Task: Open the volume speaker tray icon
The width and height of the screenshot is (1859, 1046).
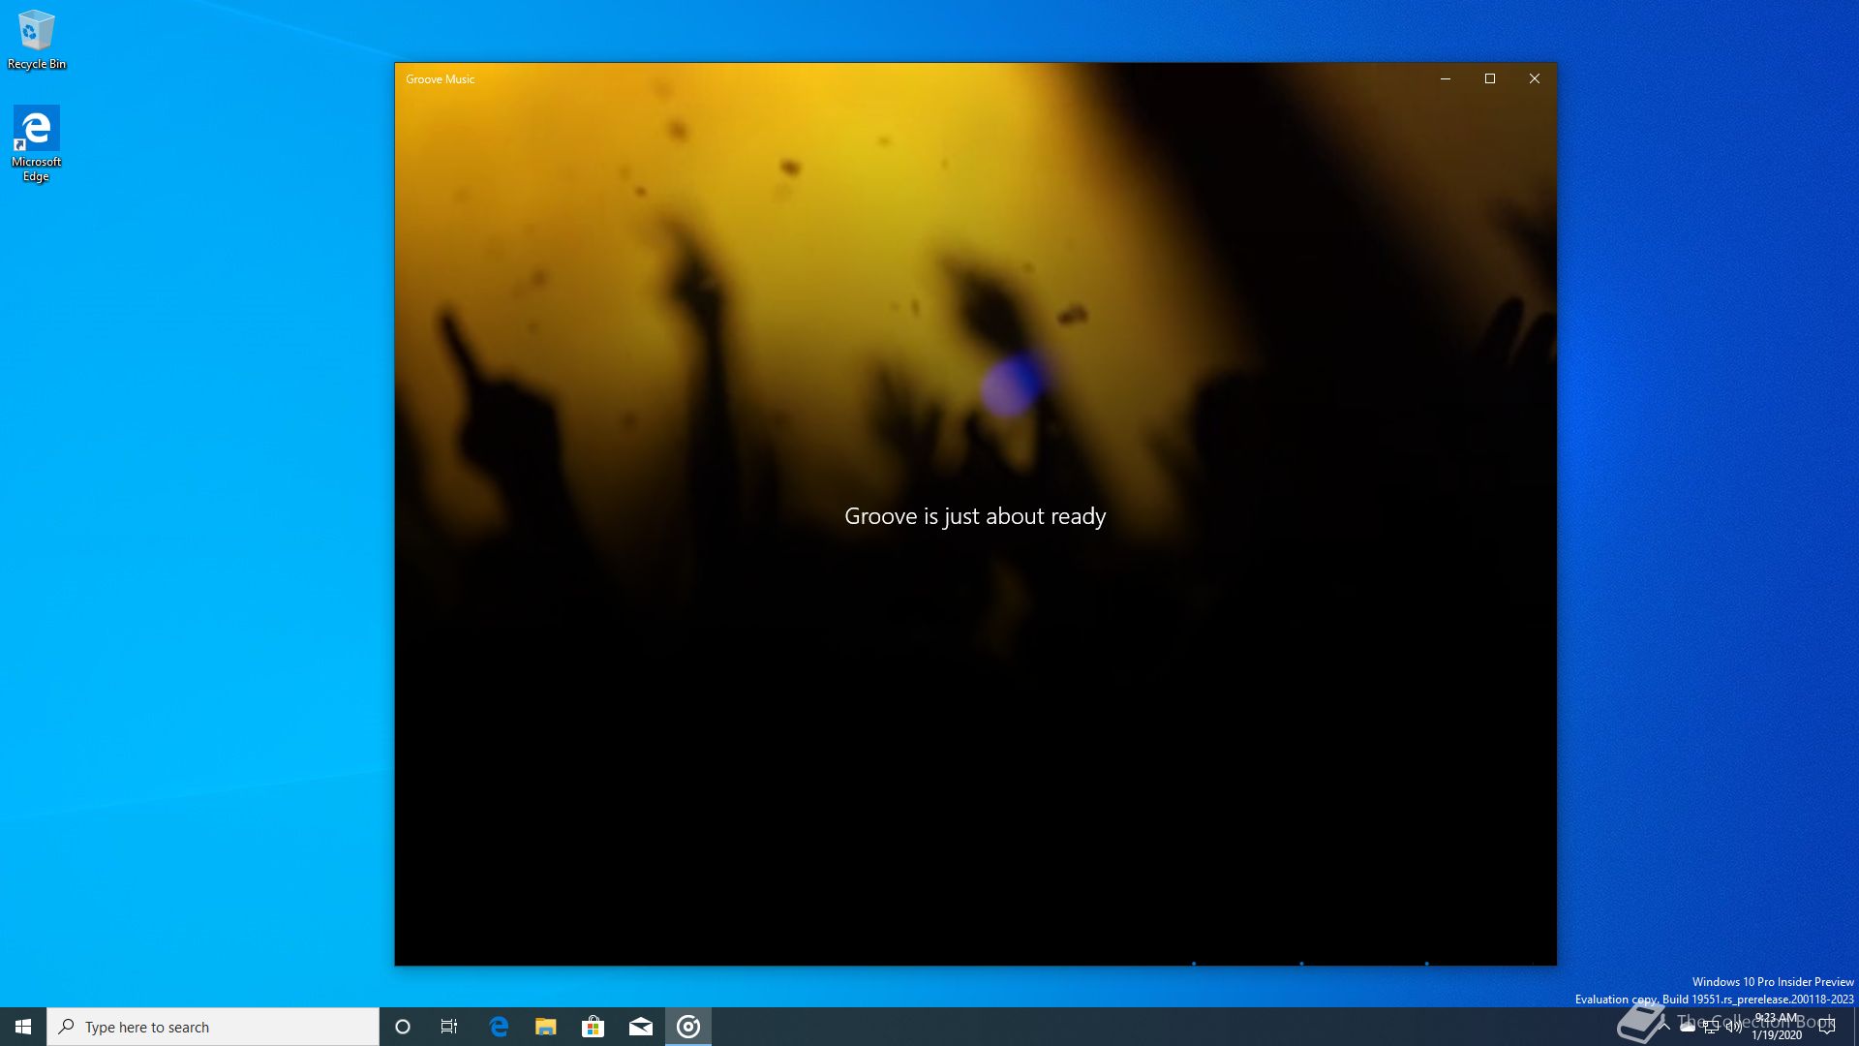Action: point(1734,1027)
